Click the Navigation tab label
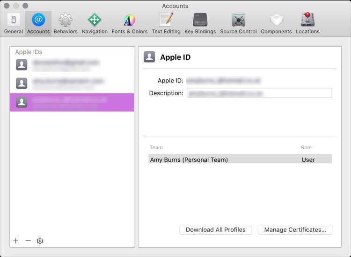The height and width of the screenshot is (257, 351). pyautogui.click(x=95, y=31)
